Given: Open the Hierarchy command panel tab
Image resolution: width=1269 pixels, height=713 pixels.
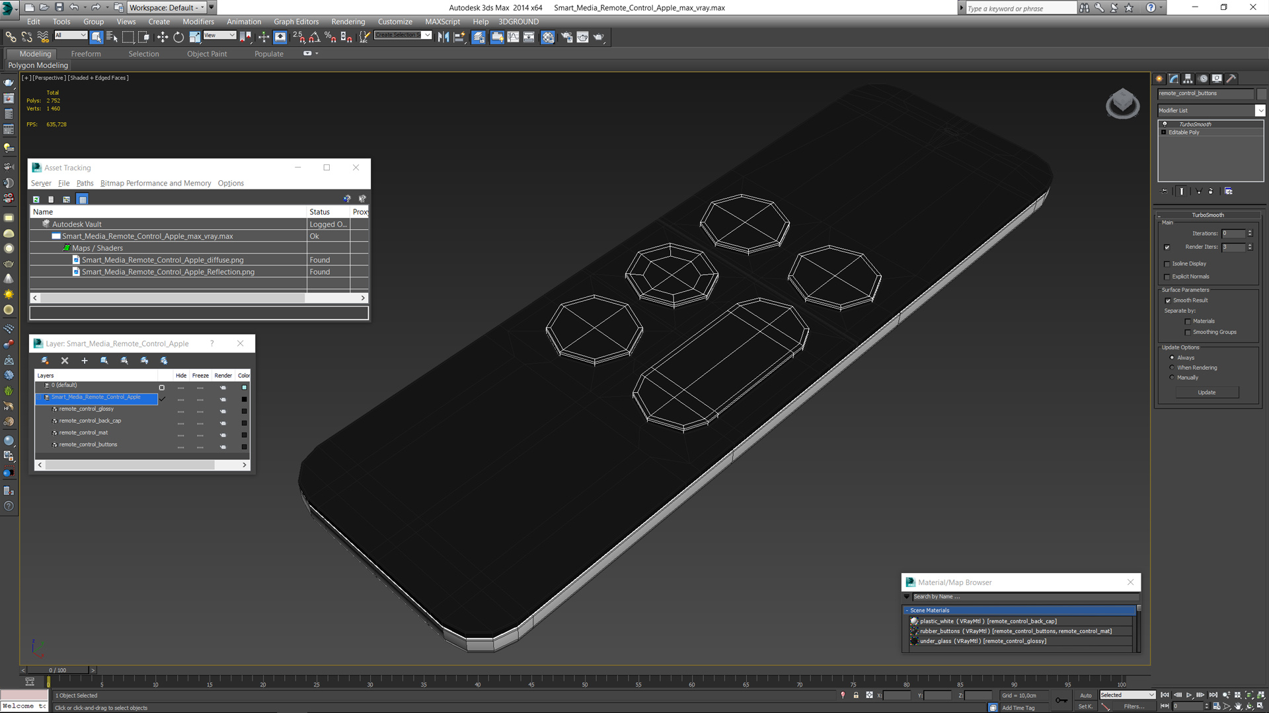Looking at the screenshot, I should [1188, 79].
